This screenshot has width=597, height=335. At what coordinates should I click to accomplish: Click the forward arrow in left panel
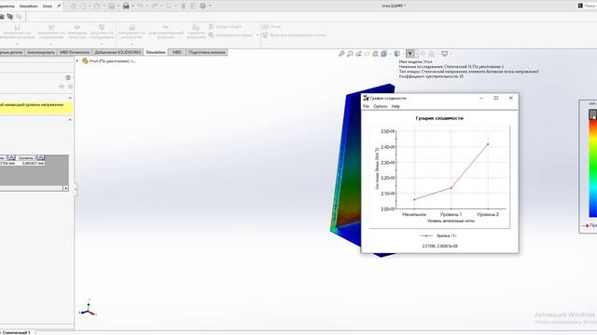pos(70,87)
